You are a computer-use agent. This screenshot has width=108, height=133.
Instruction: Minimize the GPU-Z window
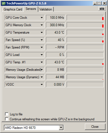pyautogui.click(x=95, y=3)
